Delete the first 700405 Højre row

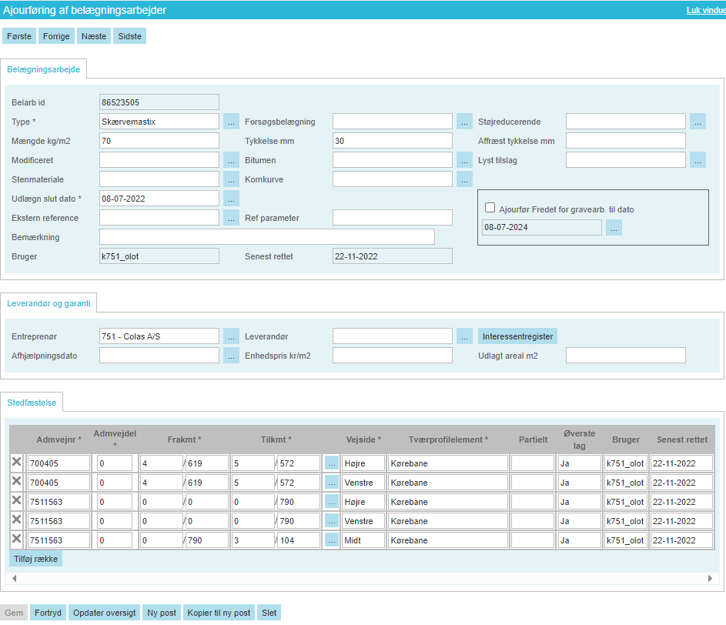click(16, 462)
